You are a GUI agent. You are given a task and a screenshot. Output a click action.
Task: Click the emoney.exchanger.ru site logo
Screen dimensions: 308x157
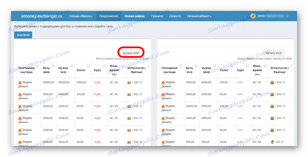tap(42, 16)
